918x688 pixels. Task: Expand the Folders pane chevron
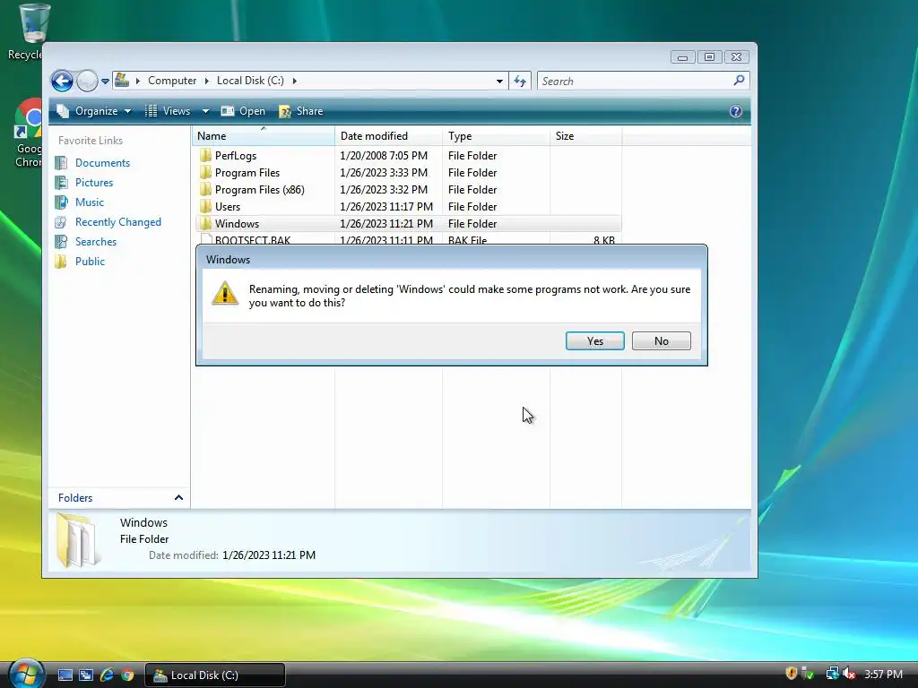pyautogui.click(x=178, y=498)
